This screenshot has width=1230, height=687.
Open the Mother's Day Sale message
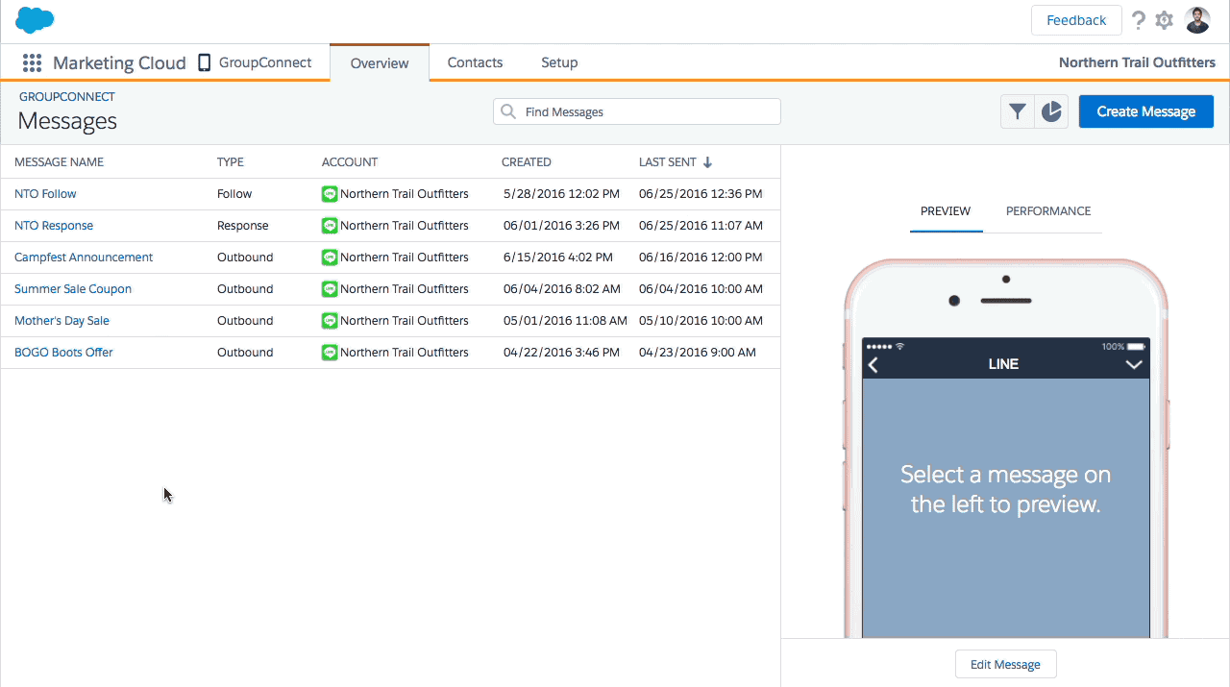pos(61,321)
